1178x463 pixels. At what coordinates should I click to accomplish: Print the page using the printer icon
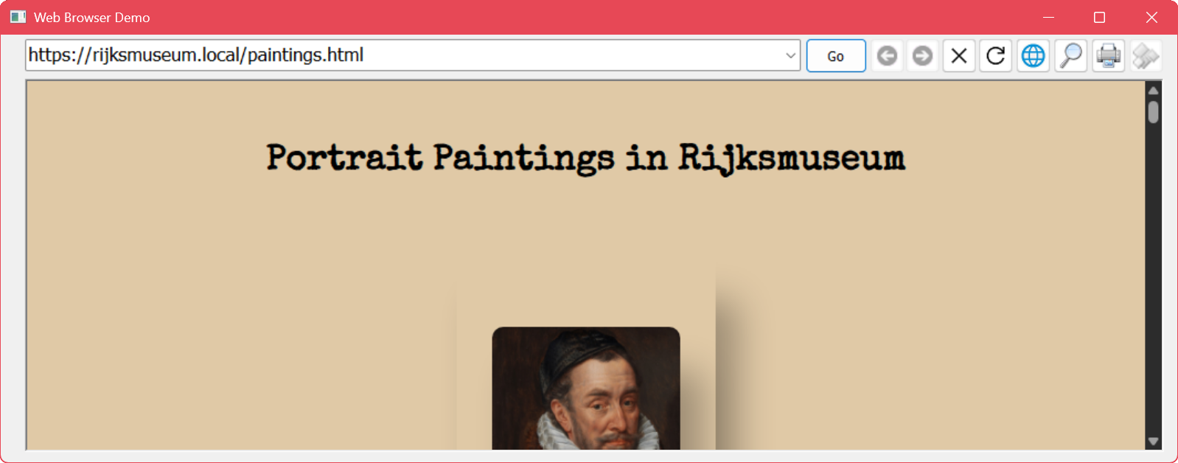[1108, 56]
